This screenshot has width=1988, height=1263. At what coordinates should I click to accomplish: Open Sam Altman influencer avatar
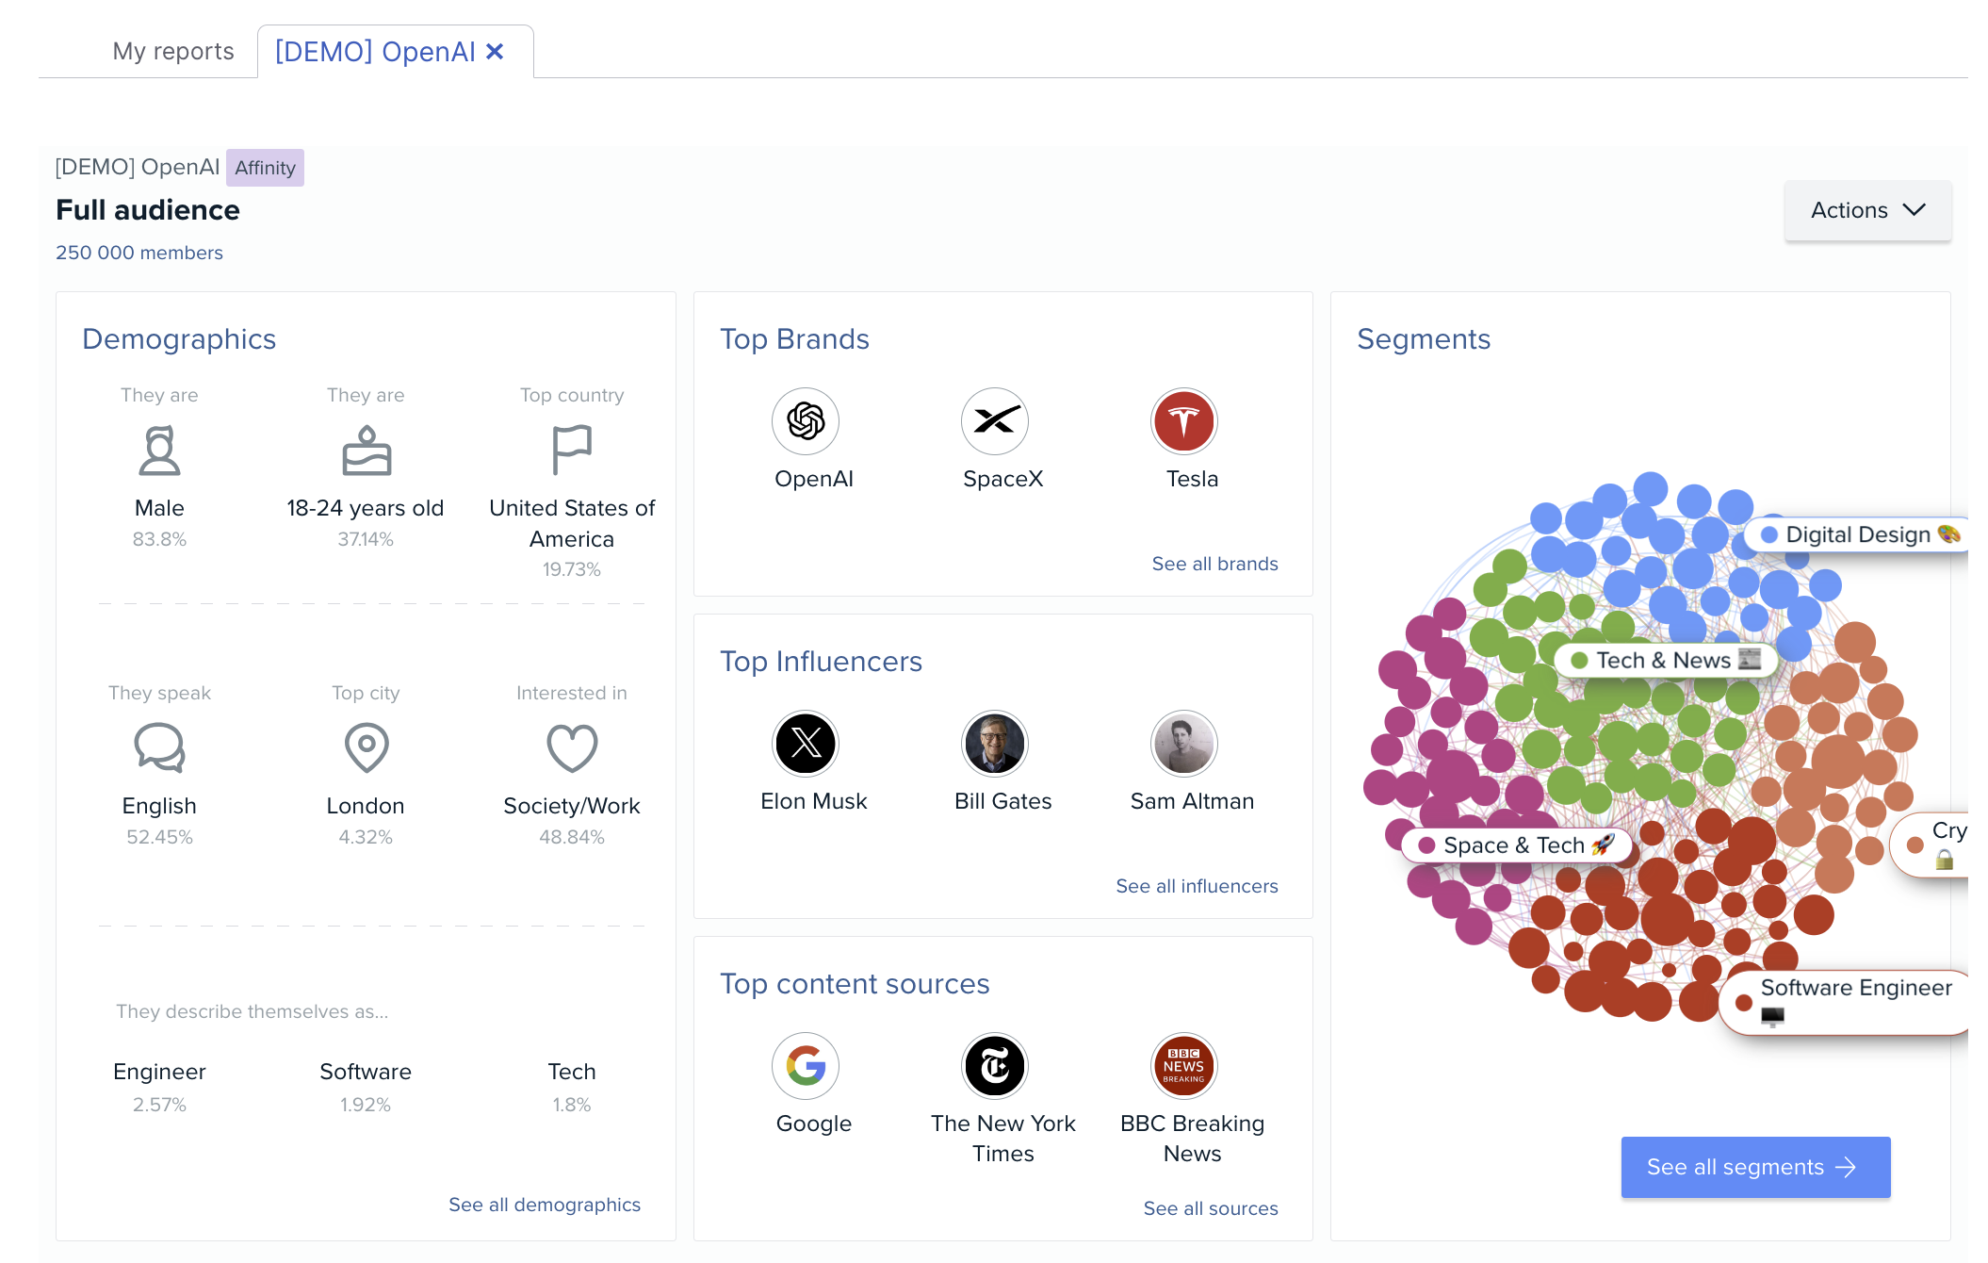tap(1184, 744)
